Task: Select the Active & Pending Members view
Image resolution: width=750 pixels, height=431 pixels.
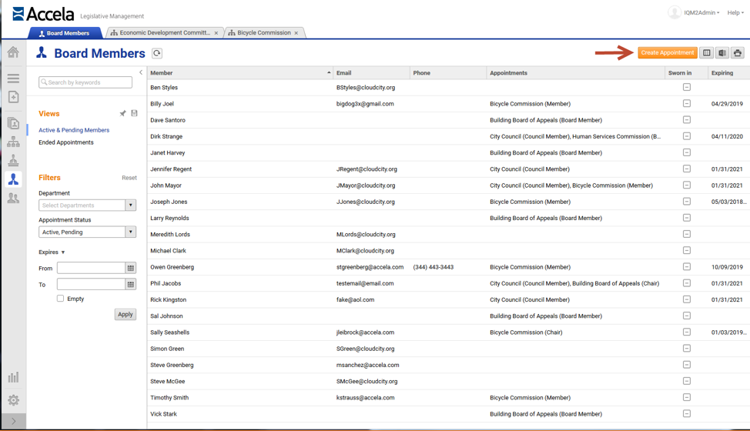Action: point(74,130)
